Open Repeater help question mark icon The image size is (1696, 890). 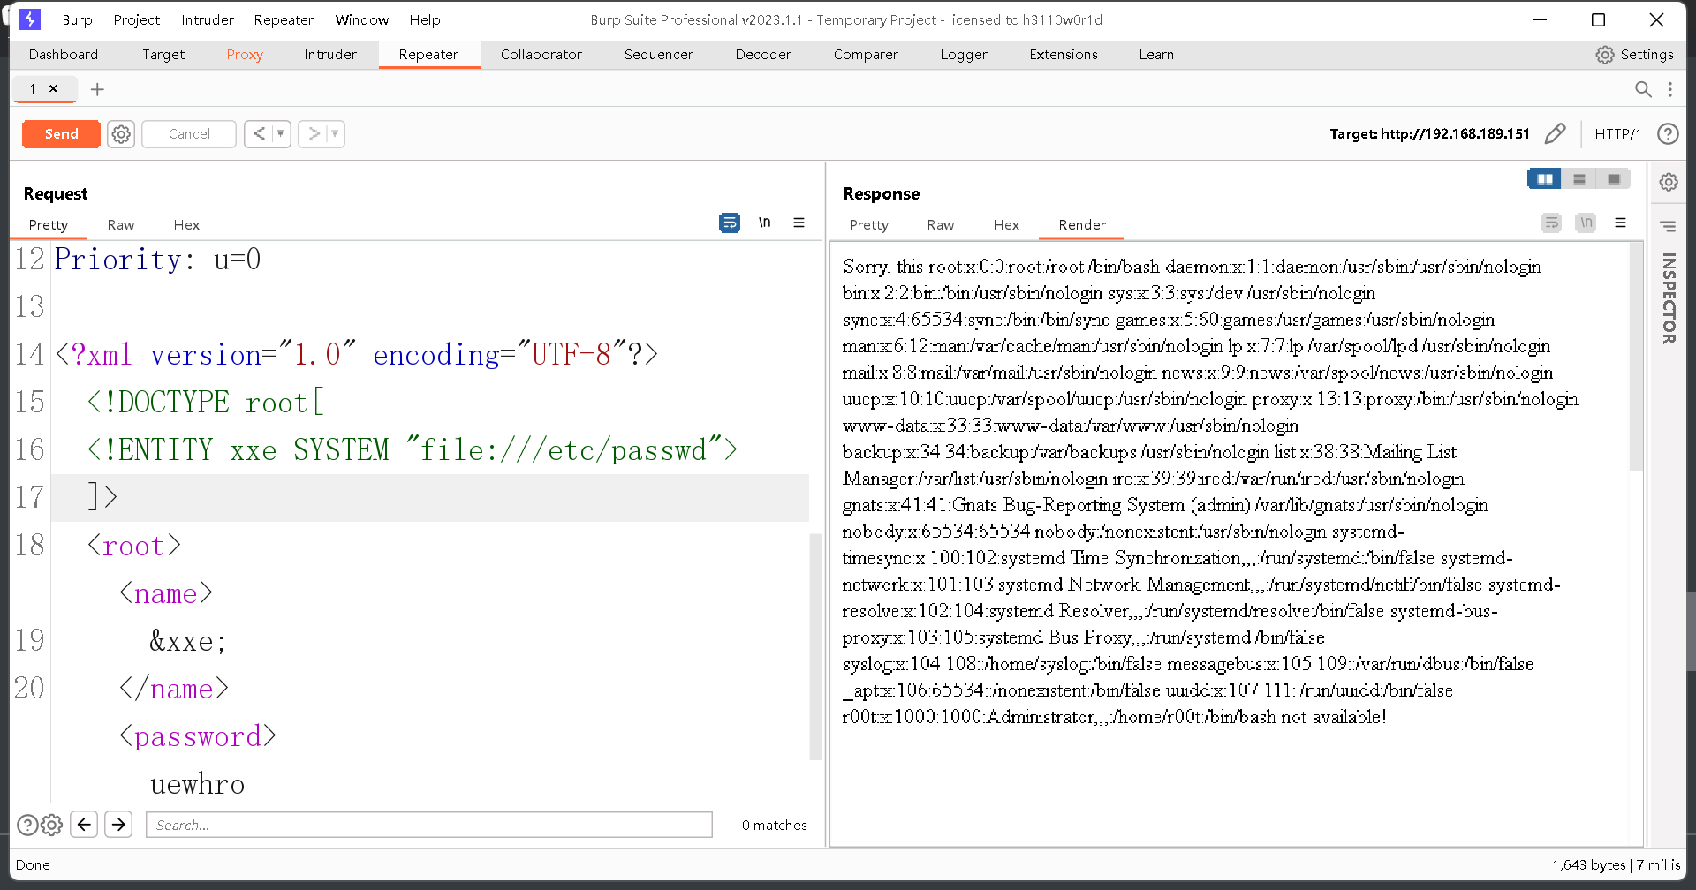pyautogui.click(x=1668, y=134)
